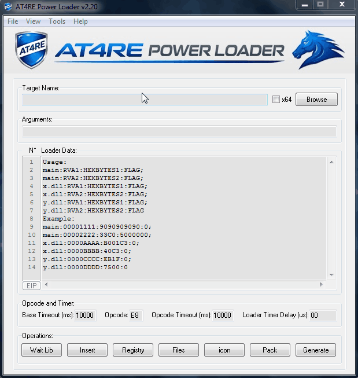358x378 pixels.
Task: Click the Generate button
Action: click(x=316, y=350)
